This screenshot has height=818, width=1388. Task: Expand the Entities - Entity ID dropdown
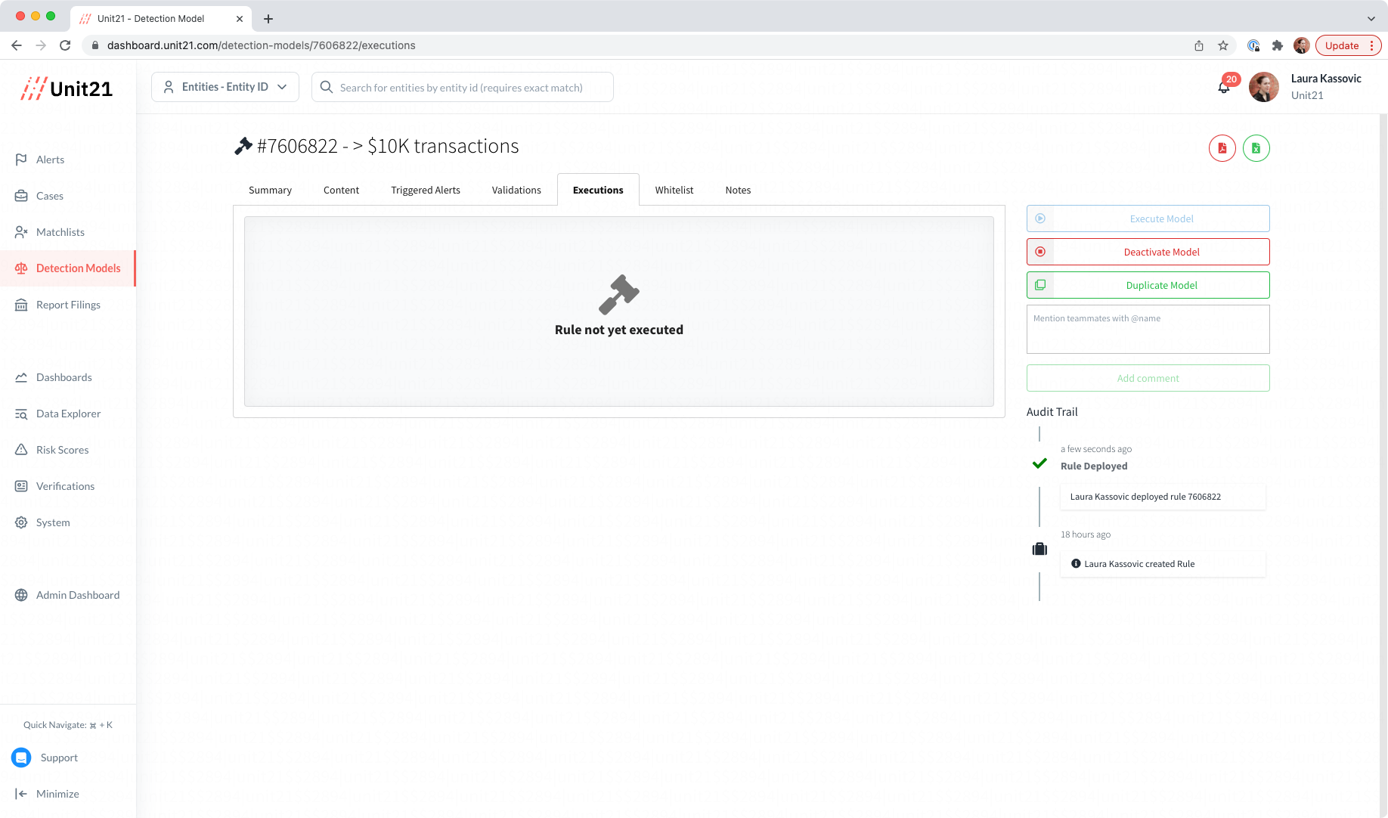[225, 87]
